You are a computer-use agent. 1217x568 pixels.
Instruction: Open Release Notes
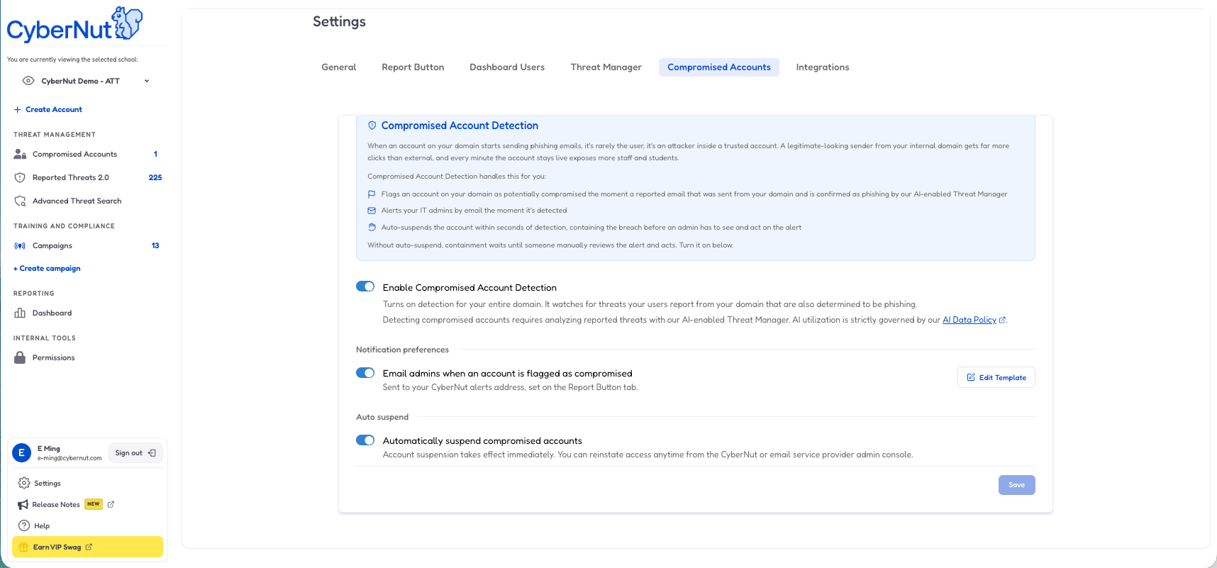coord(56,504)
